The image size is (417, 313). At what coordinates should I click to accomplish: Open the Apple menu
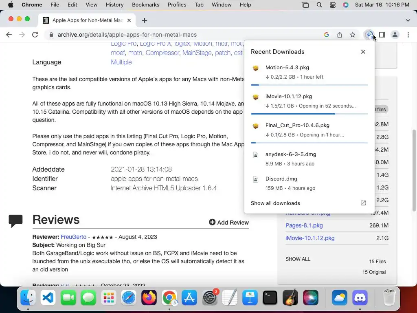11,5
